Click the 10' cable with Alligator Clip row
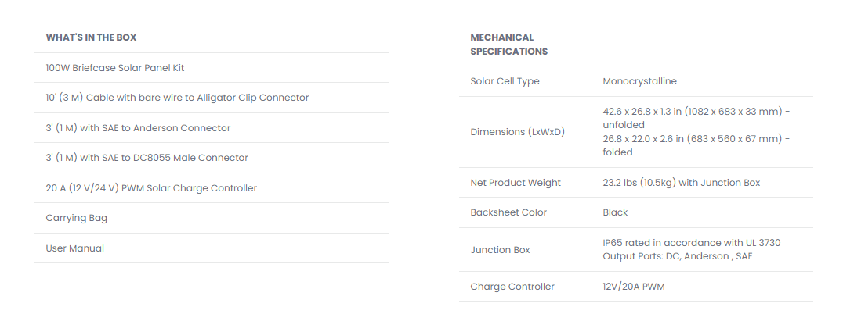Screen dimensions: 843x314 [177, 98]
